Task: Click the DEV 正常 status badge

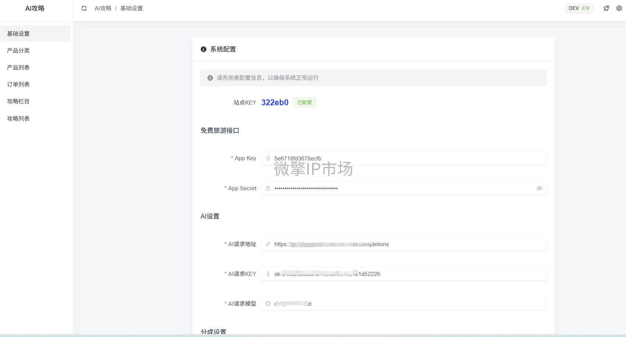Action: pyautogui.click(x=579, y=8)
